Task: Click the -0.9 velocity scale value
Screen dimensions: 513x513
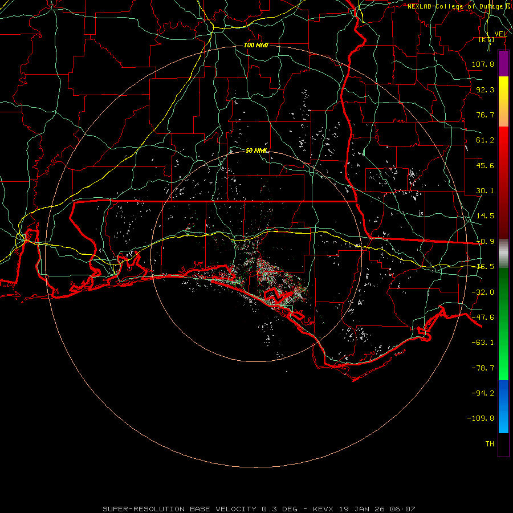Action: click(x=485, y=242)
